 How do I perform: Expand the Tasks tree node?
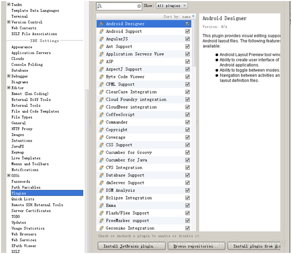(9, 4)
